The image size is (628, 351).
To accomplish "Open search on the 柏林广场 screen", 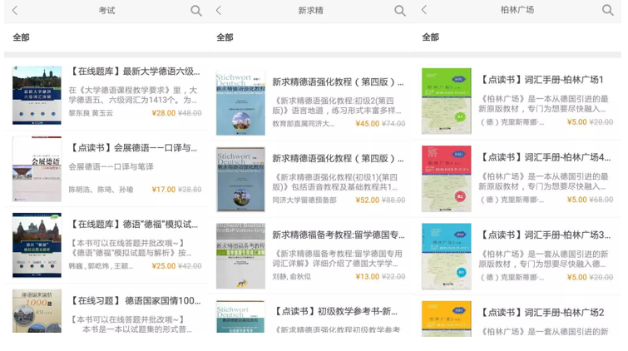I will (607, 10).
